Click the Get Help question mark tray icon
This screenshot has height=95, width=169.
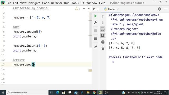point(123,93)
